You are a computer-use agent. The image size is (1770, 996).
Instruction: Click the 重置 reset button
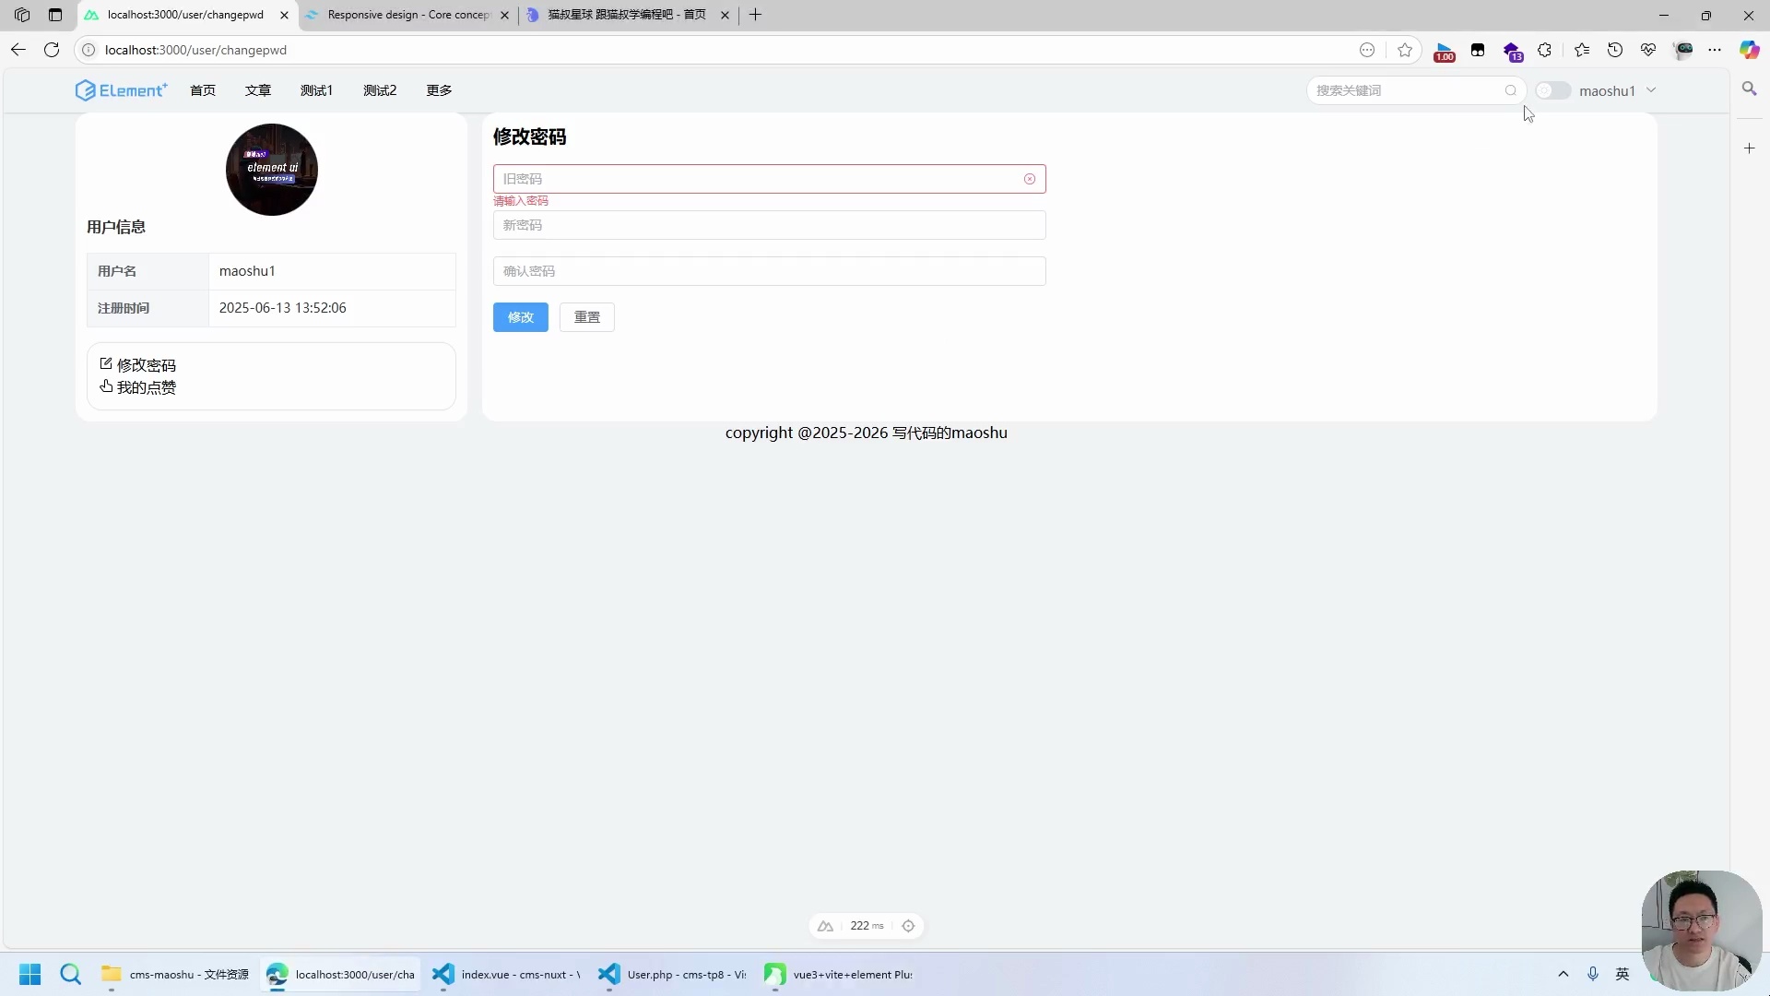click(587, 317)
